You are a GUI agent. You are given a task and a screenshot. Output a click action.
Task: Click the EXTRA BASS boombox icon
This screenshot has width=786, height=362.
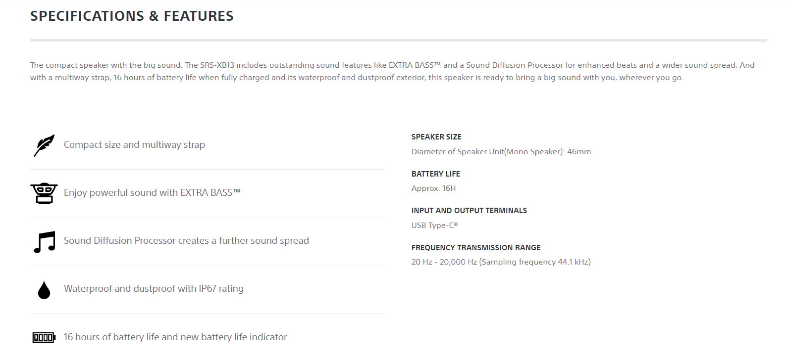44,193
